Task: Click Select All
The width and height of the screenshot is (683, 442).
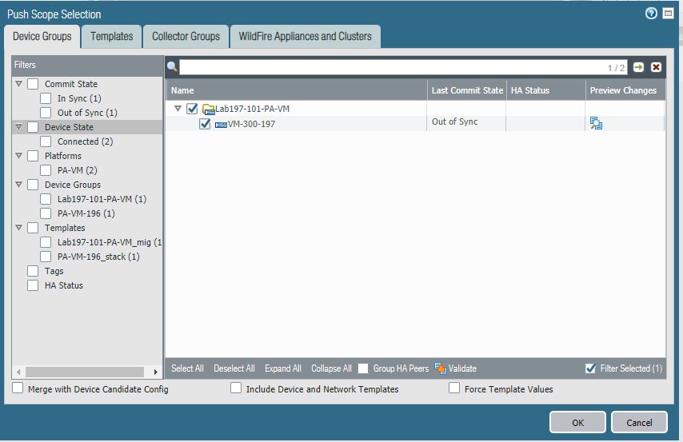Action: (x=187, y=368)
